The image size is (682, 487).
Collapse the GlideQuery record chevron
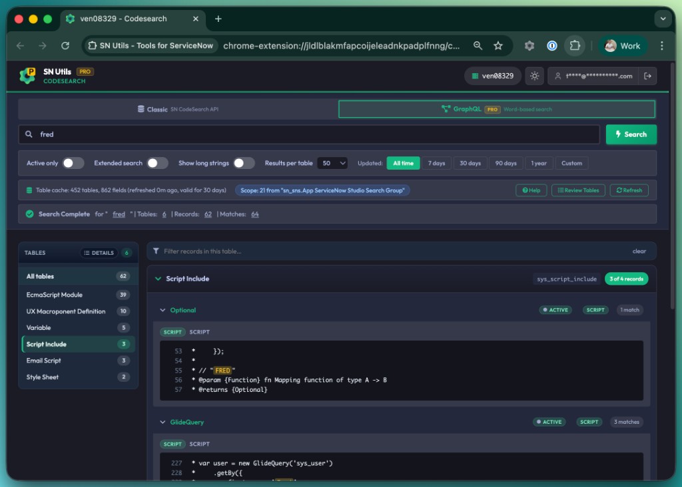[163, 422]
